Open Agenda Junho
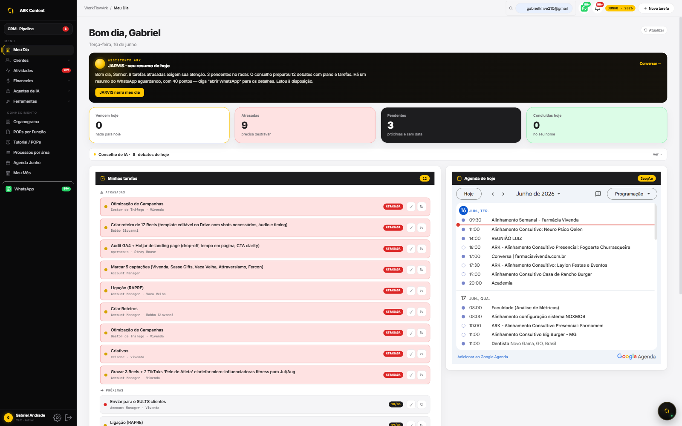Screen dimensions: 682x426 (x=38, y=163)
